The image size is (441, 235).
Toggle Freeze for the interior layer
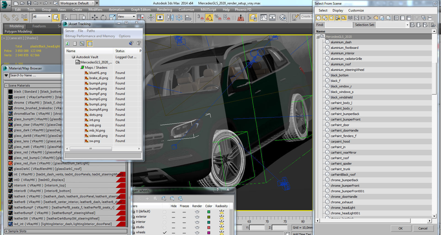tap(184, 223)
